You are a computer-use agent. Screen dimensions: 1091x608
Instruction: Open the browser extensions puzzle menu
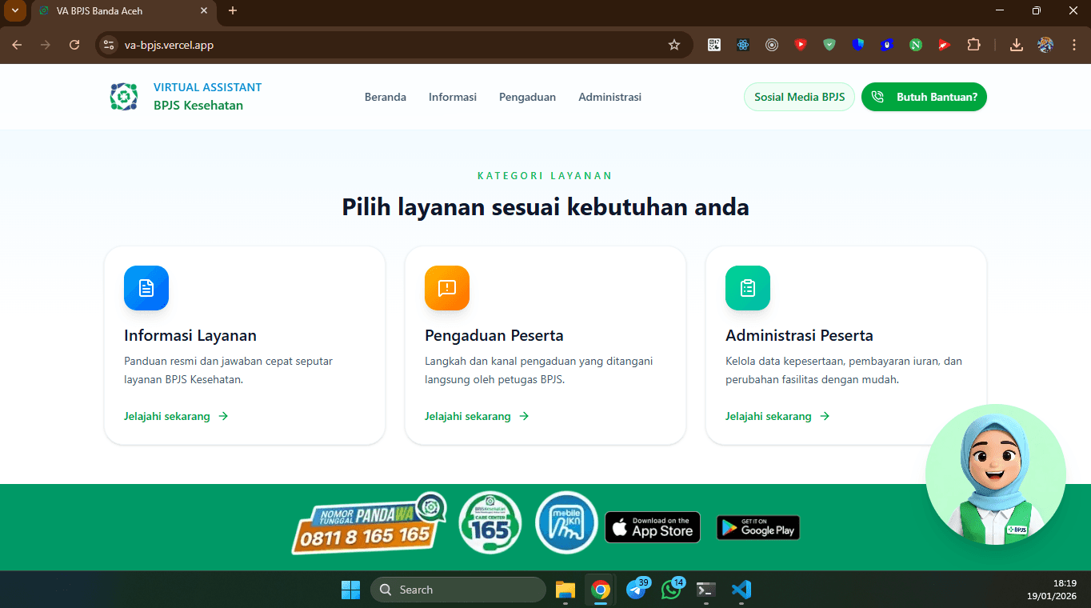click(x=973, y=45)
